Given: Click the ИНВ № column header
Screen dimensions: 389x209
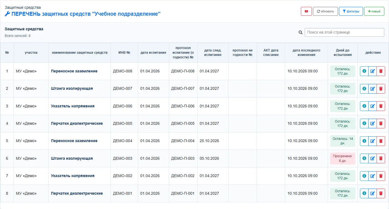Looking at the screenshot, I should tap(124, 53).
